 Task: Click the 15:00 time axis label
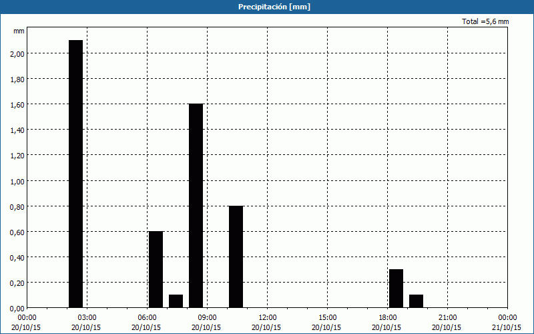(327, 318)
